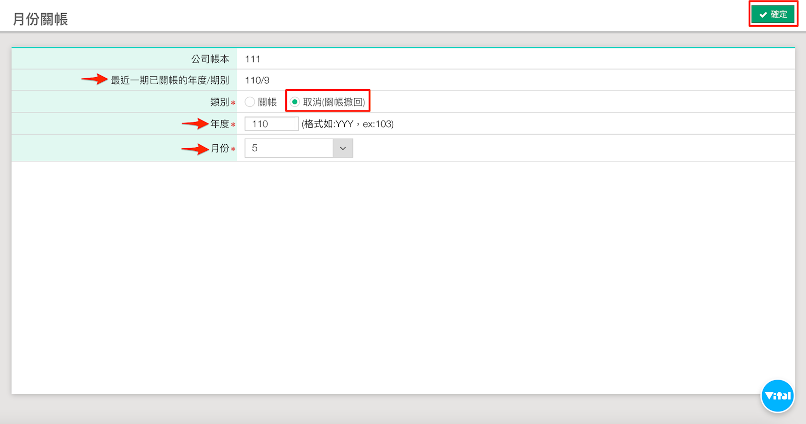Image resolution: width=806 pixels, height=424 pixels.
Task: Click the chevron arrow of 月份 dropdown
Action: tap(343, 148)
